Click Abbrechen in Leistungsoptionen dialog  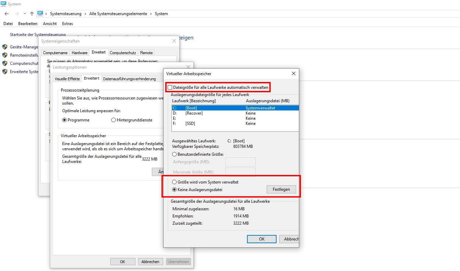click(x=150, y=261)
